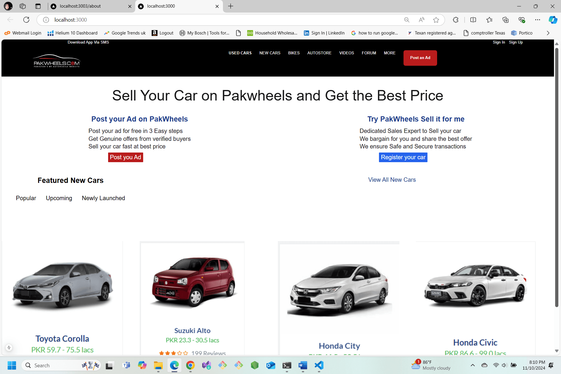The height and width of the screenshot is (374, 561).
Task: Show hidden system tray icons chevron
Action: tap(472, 365)
